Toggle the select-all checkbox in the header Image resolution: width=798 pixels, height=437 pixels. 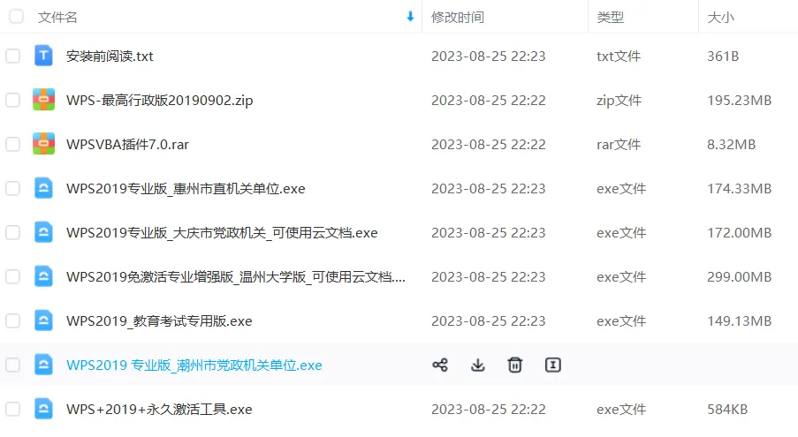[16, 17]
